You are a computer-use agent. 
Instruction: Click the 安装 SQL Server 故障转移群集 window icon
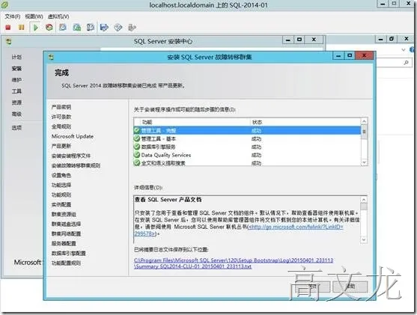coord(51,57)
